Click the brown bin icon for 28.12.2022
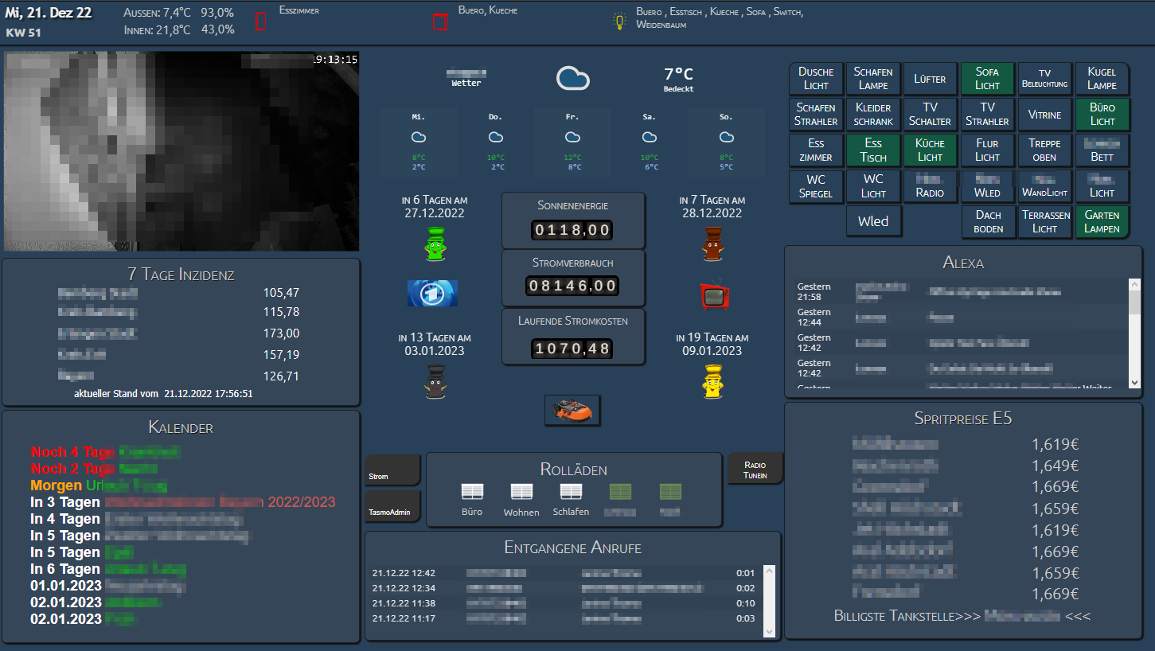 click(x=712, y=244)
